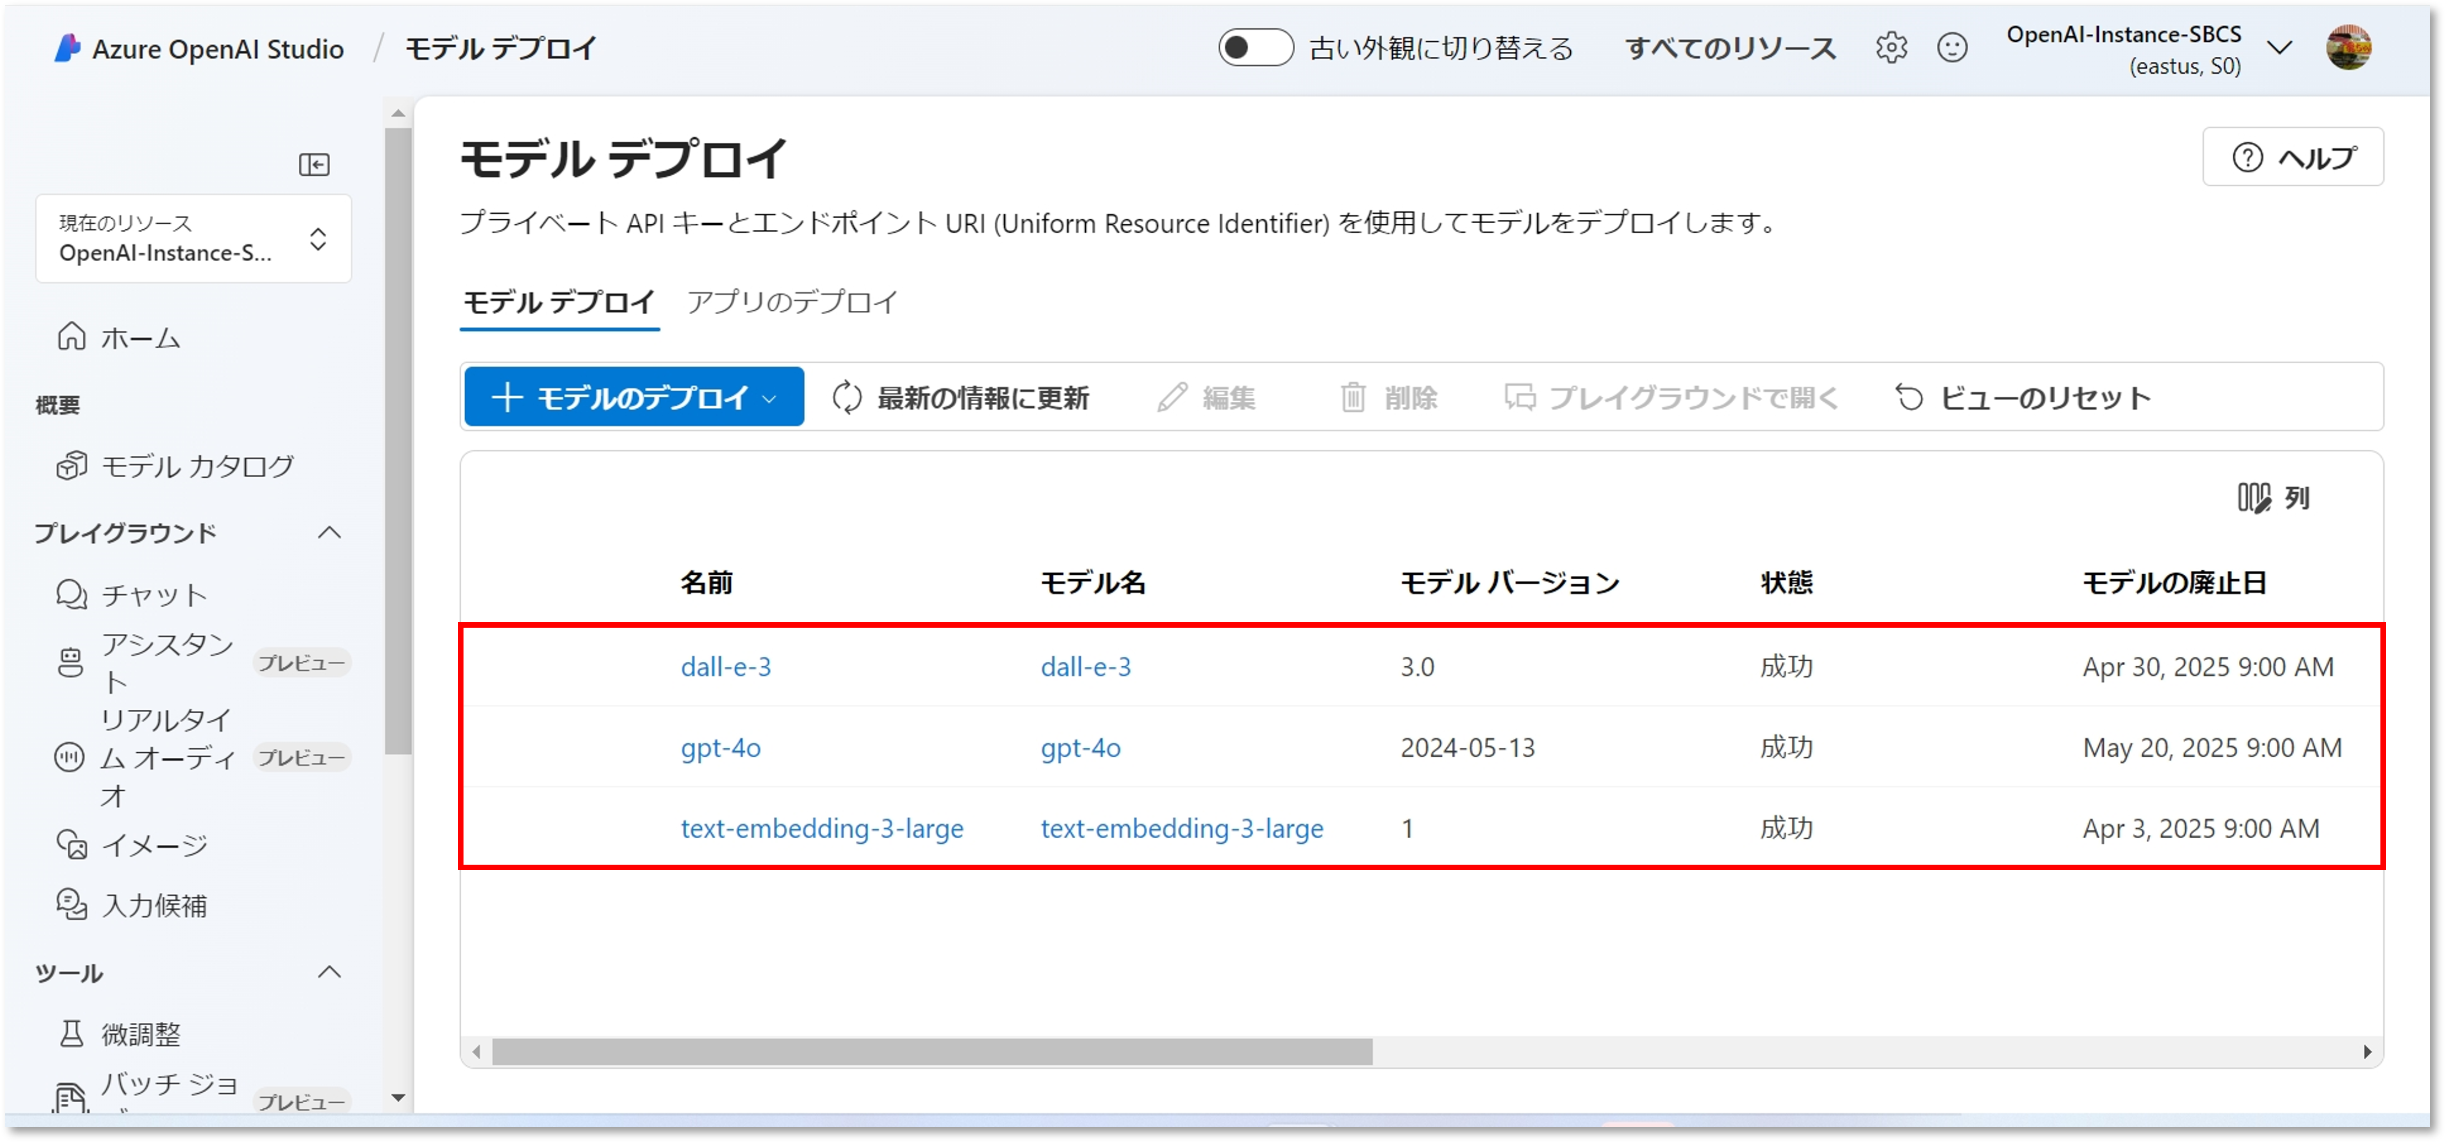Click ヘルプ button

click(2292, 157)
